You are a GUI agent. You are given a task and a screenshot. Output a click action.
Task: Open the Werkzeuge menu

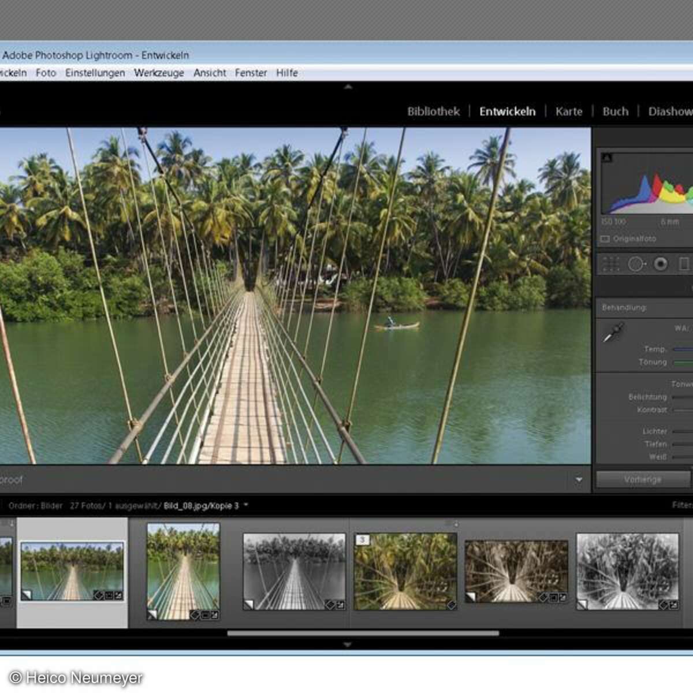[x=159, y=73]
